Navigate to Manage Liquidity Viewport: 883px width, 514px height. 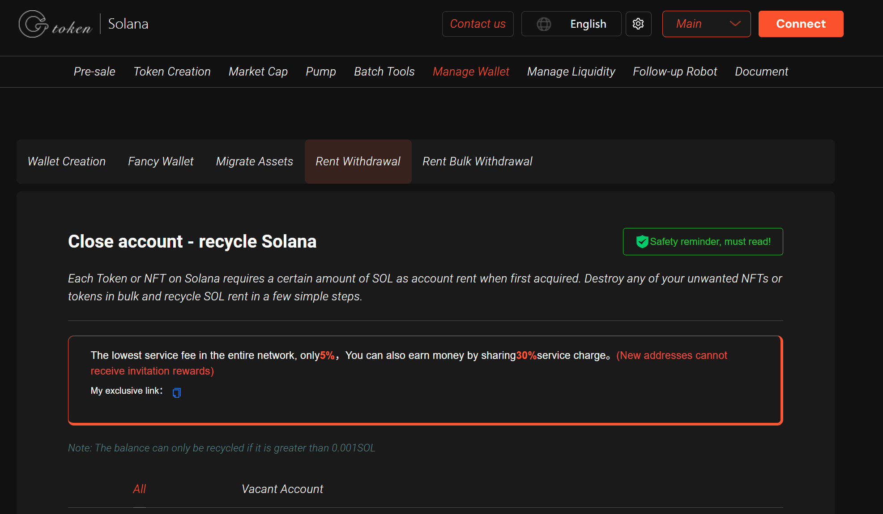pos(571,72)
